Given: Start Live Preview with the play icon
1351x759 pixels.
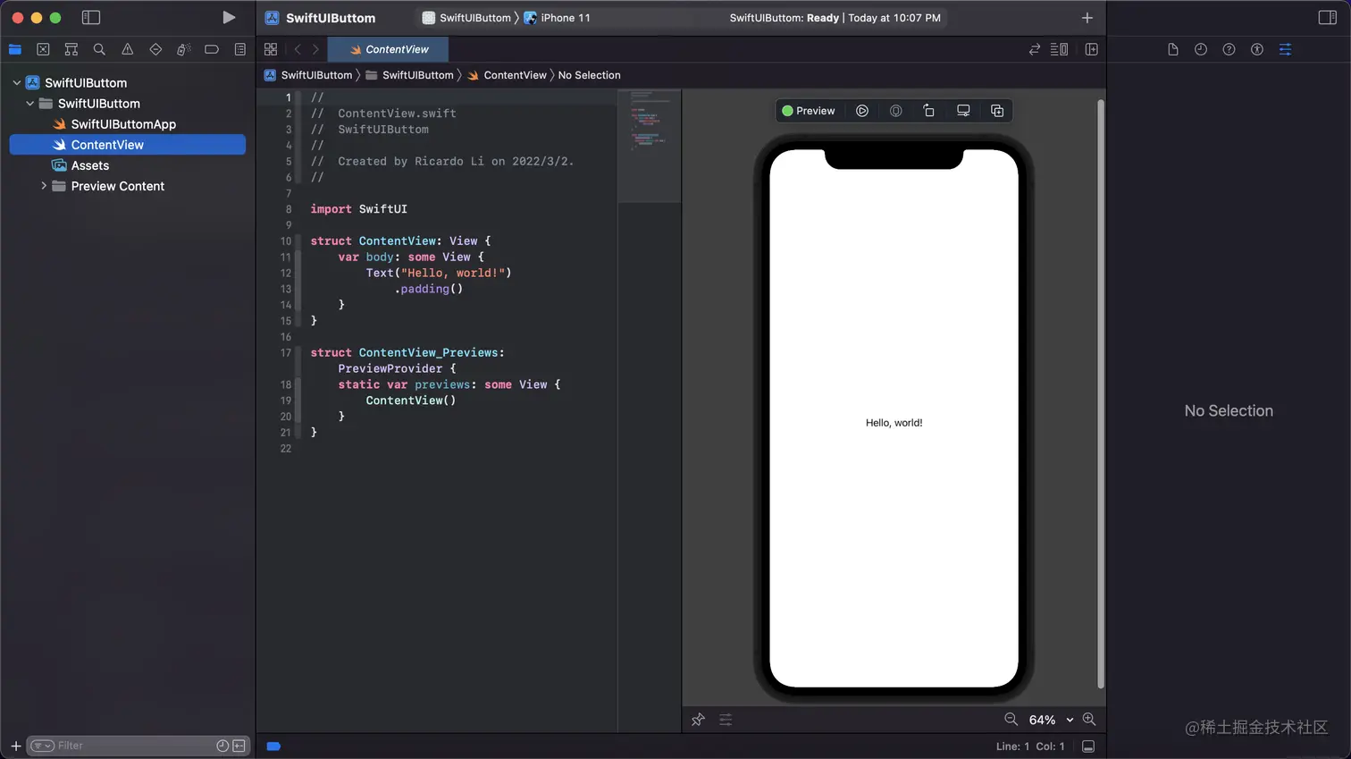Looking at the screenshot, I should (861, 110).
